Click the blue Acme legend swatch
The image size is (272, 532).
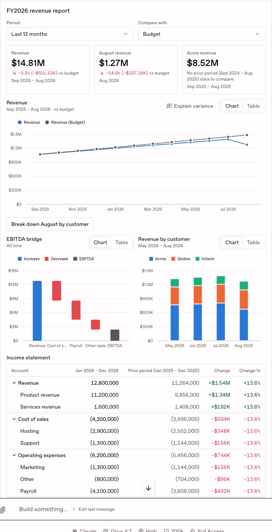[x=151, y=259]
